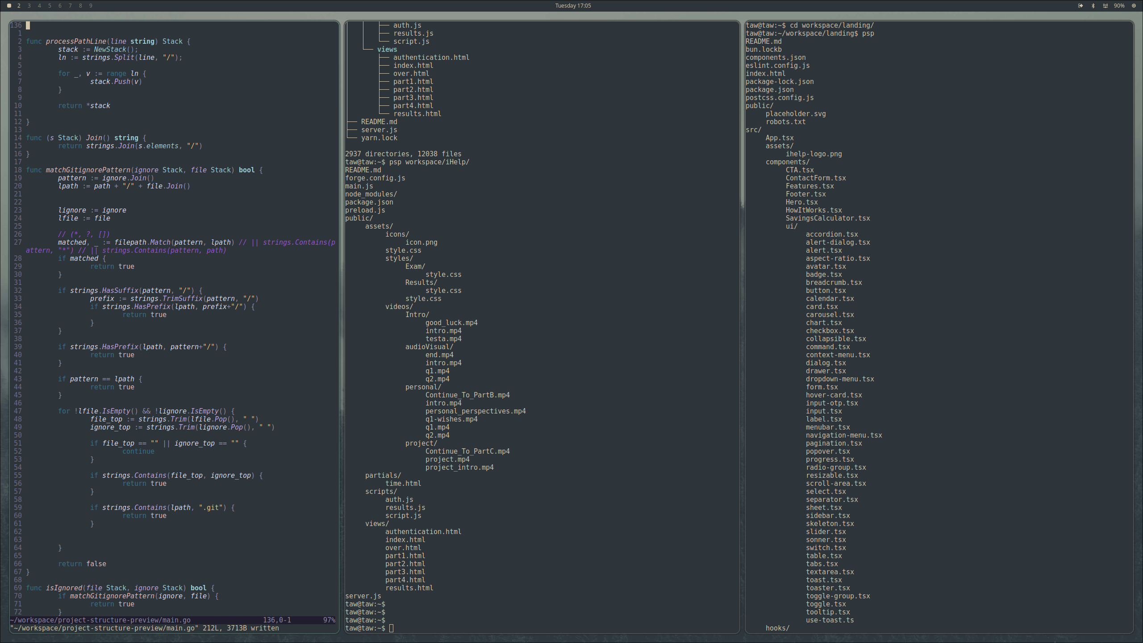Image resolution: width=1143 pixels, height=643 pixels.
Task: Click the components/ directory entry
Action: pyautogui.click(x=787, y=162)
